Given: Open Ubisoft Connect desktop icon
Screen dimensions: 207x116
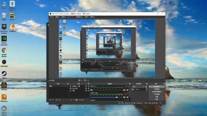Looking at the screenshot, I should pyautogui.click(x=4, y=111).
